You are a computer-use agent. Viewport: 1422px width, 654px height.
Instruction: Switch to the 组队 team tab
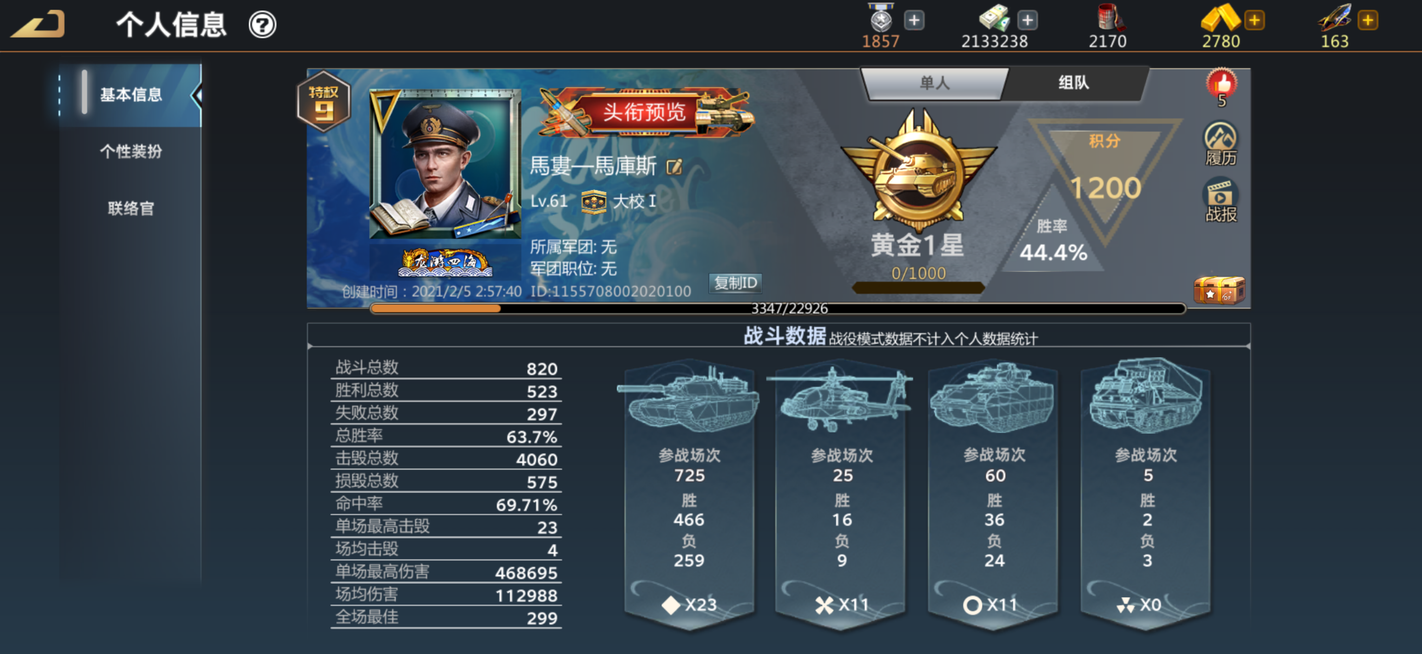coord(1073,83)
